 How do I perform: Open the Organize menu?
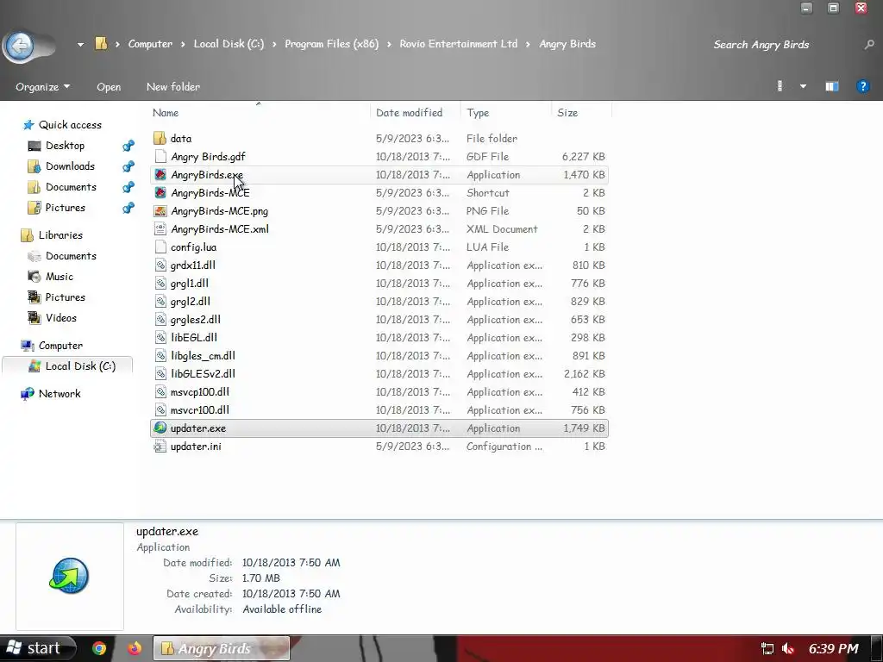point(43,87)
